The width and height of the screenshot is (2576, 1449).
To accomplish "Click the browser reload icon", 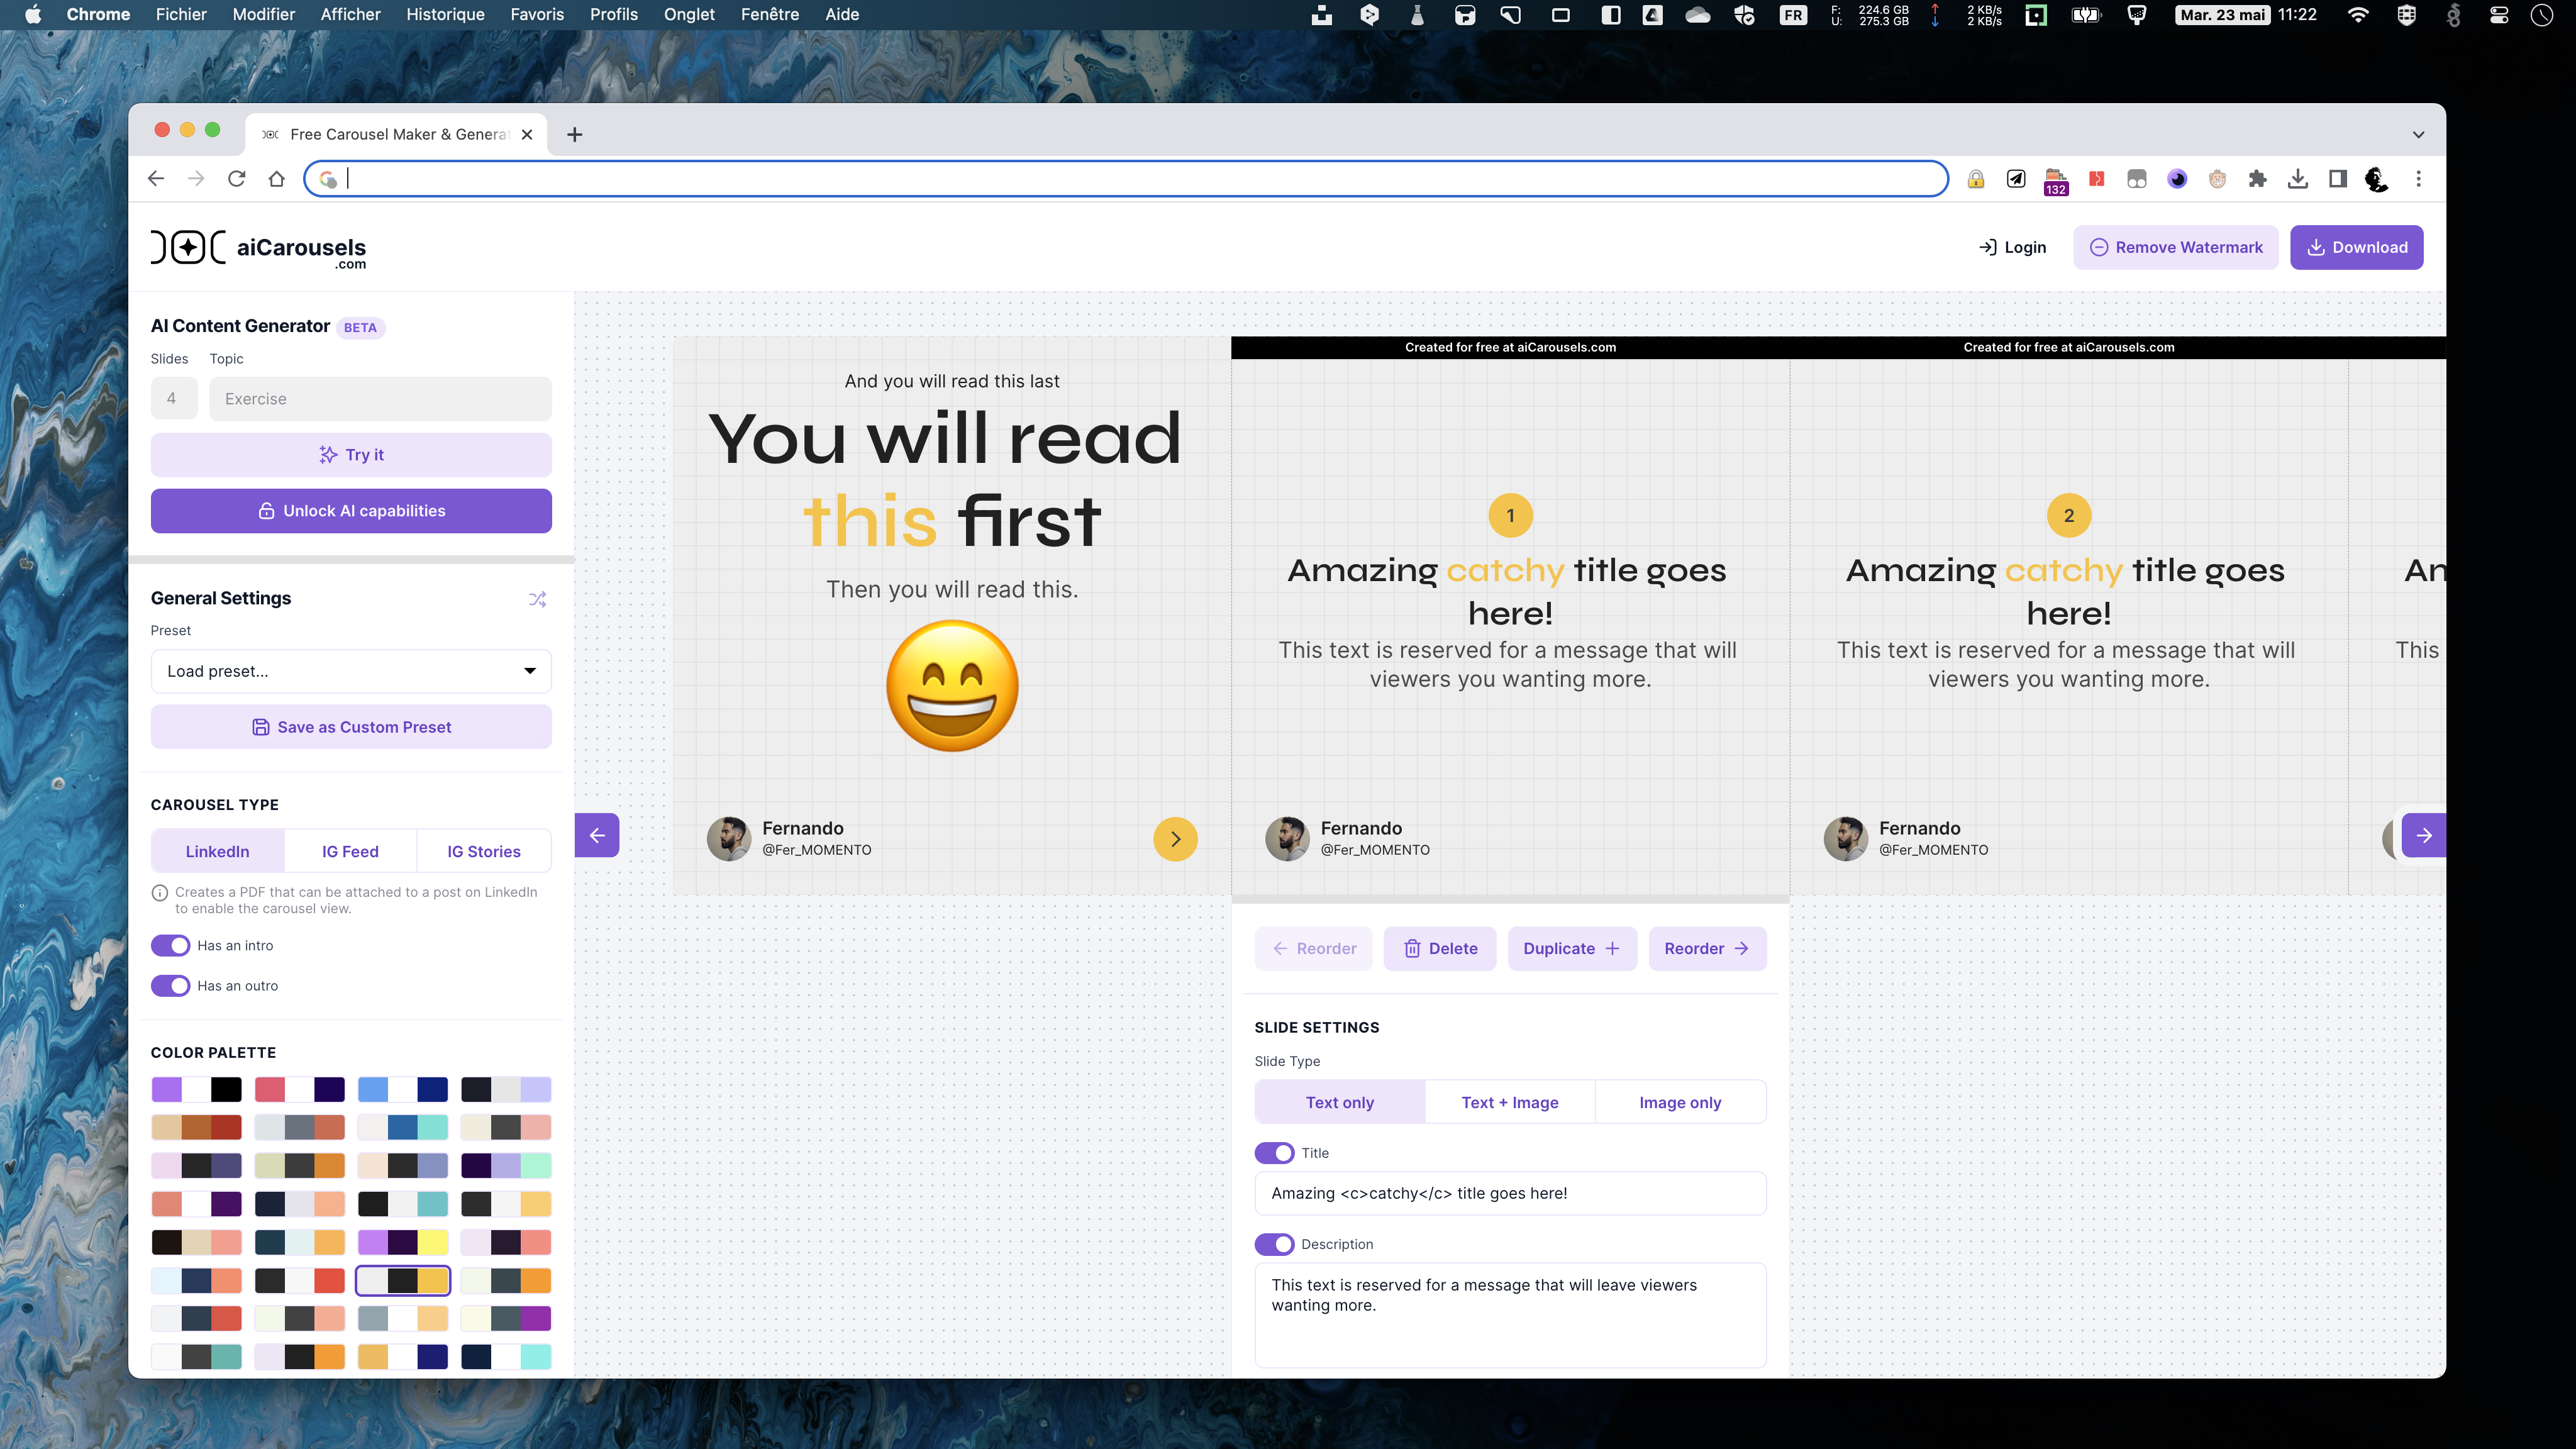I will click(x=236, y=179).
